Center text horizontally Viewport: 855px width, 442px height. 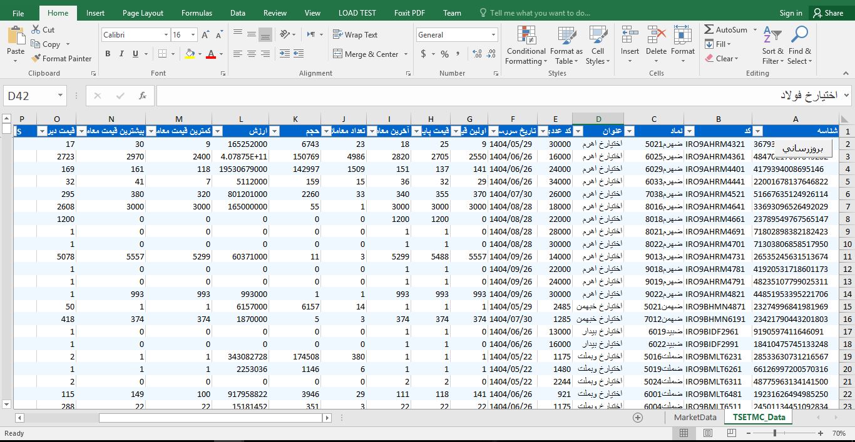[x=252, y=54]
